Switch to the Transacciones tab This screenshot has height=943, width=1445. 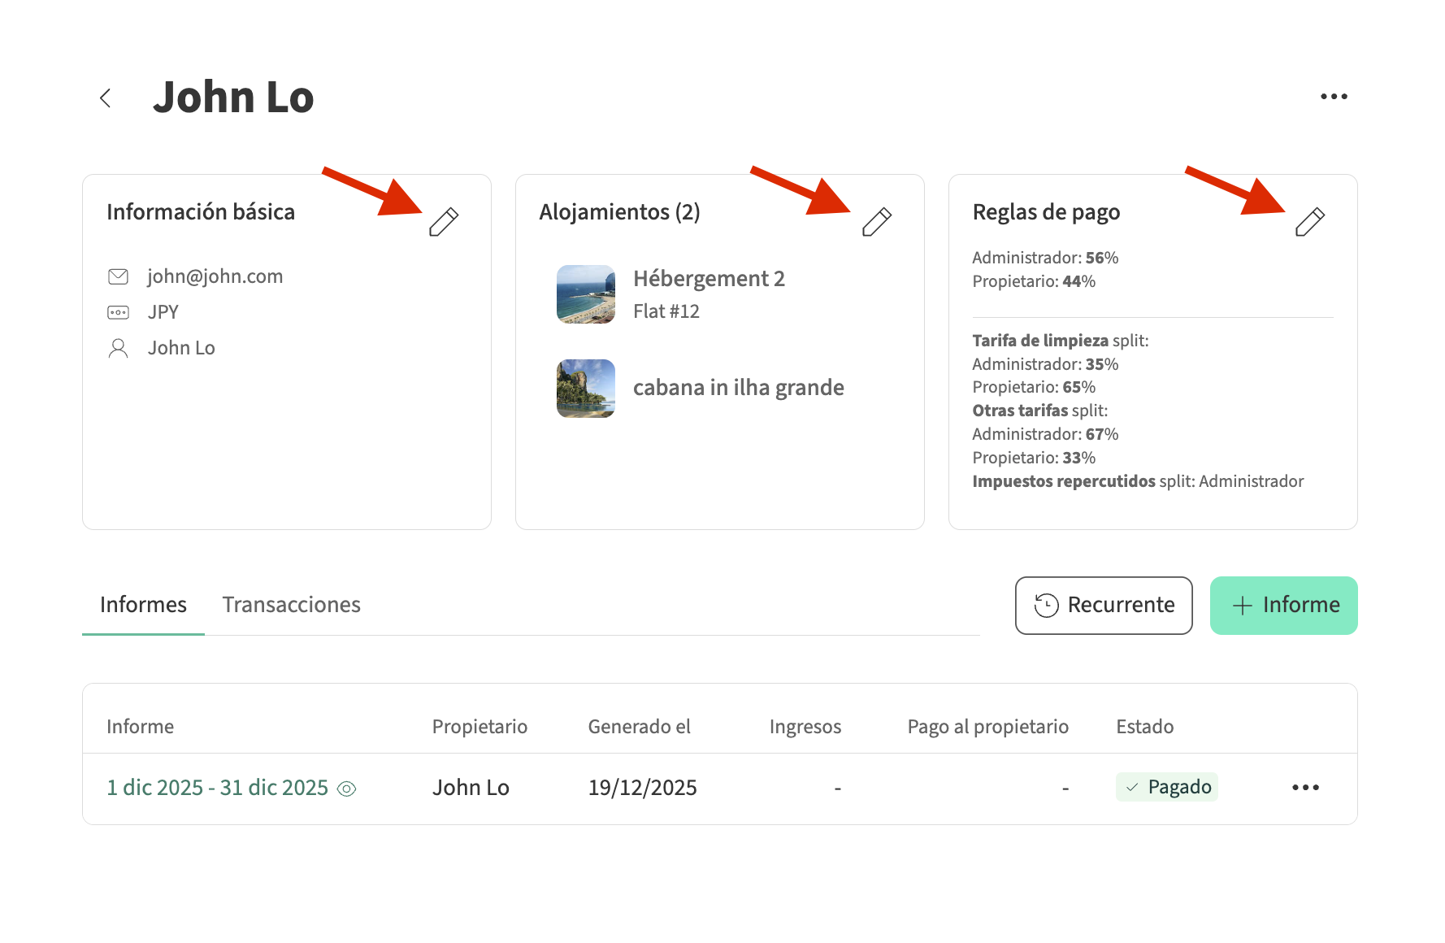point(291,605)
